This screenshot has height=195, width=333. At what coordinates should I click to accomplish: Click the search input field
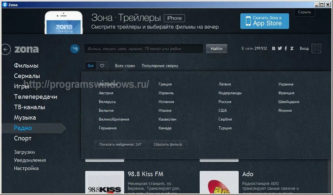pyautogui.click(x=143, y=48)
